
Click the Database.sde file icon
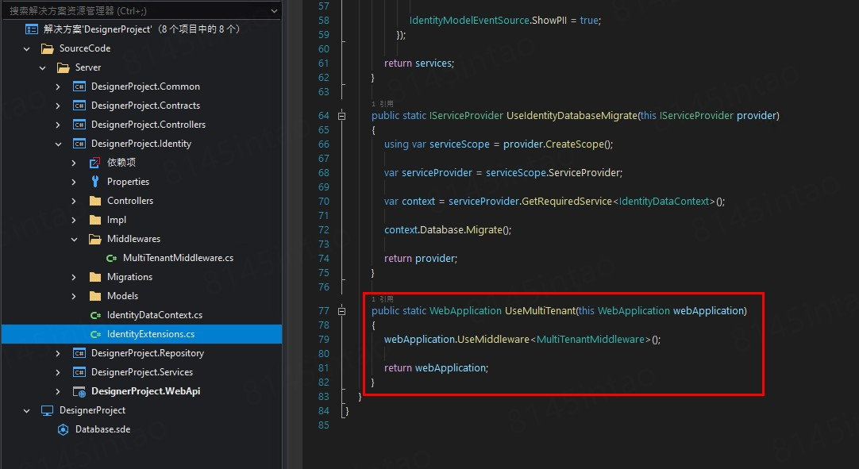[x=63, y=429]
